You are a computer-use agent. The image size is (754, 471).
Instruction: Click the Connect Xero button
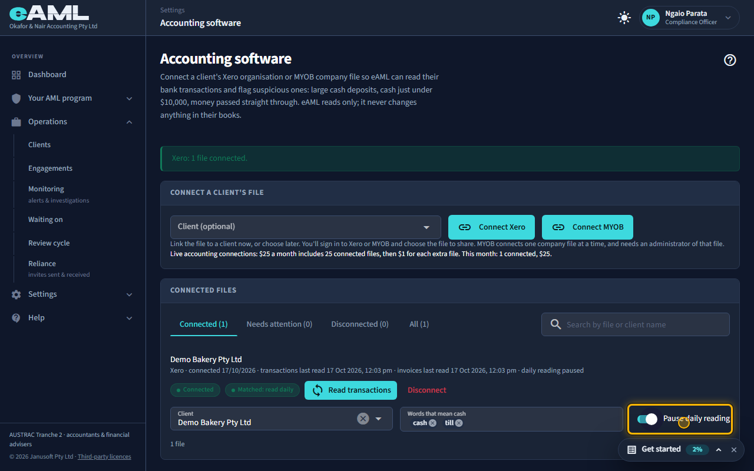491,227
